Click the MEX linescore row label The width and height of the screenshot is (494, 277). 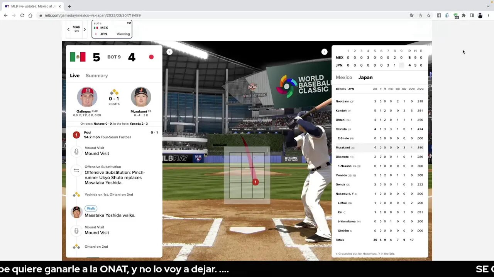click(x=339, y=57)
